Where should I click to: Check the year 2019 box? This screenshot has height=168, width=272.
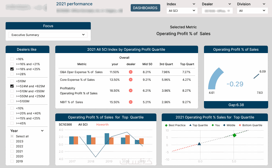coord(12,161)
